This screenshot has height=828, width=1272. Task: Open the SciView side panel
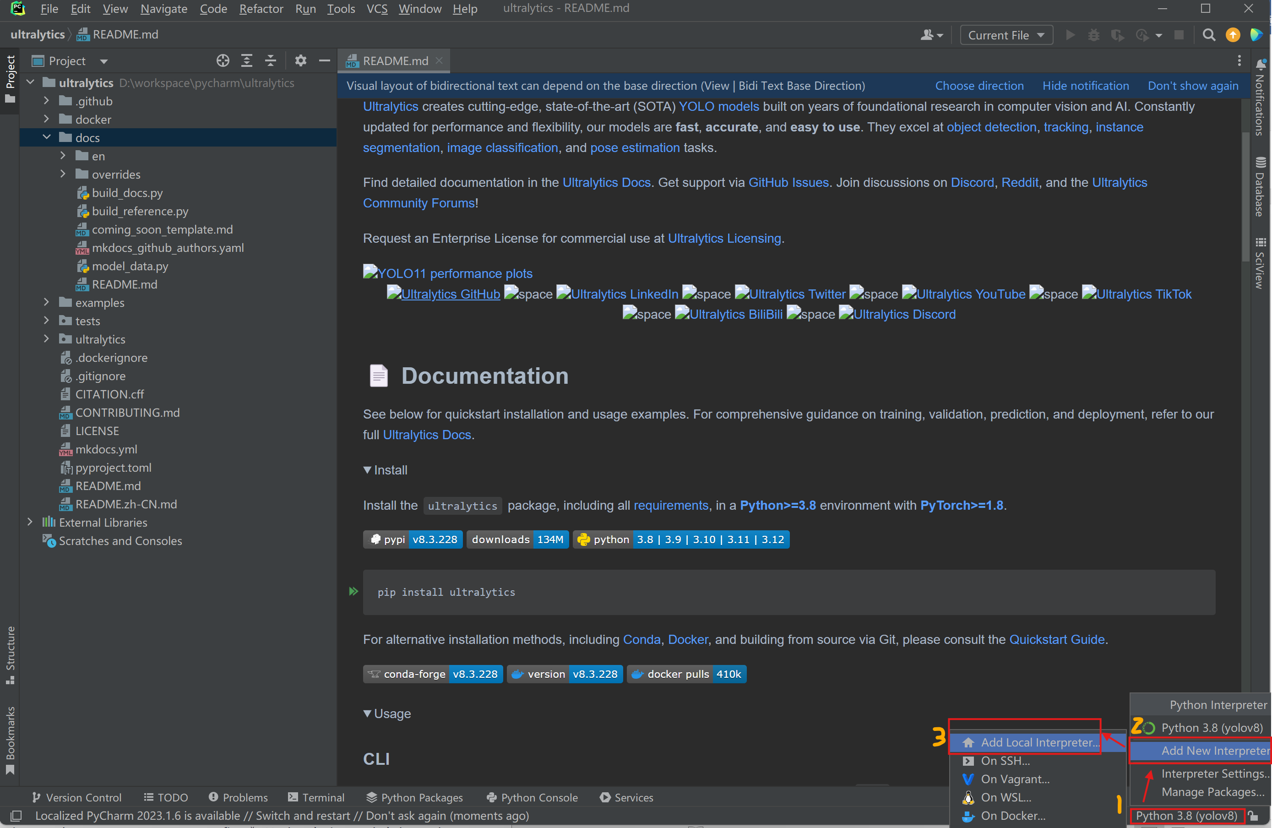[1261, 263]
